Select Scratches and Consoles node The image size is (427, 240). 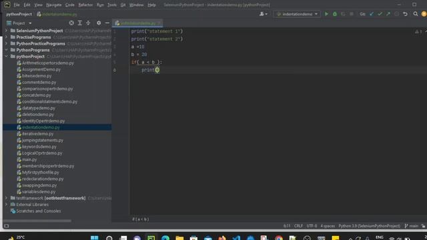click(39, 211)
